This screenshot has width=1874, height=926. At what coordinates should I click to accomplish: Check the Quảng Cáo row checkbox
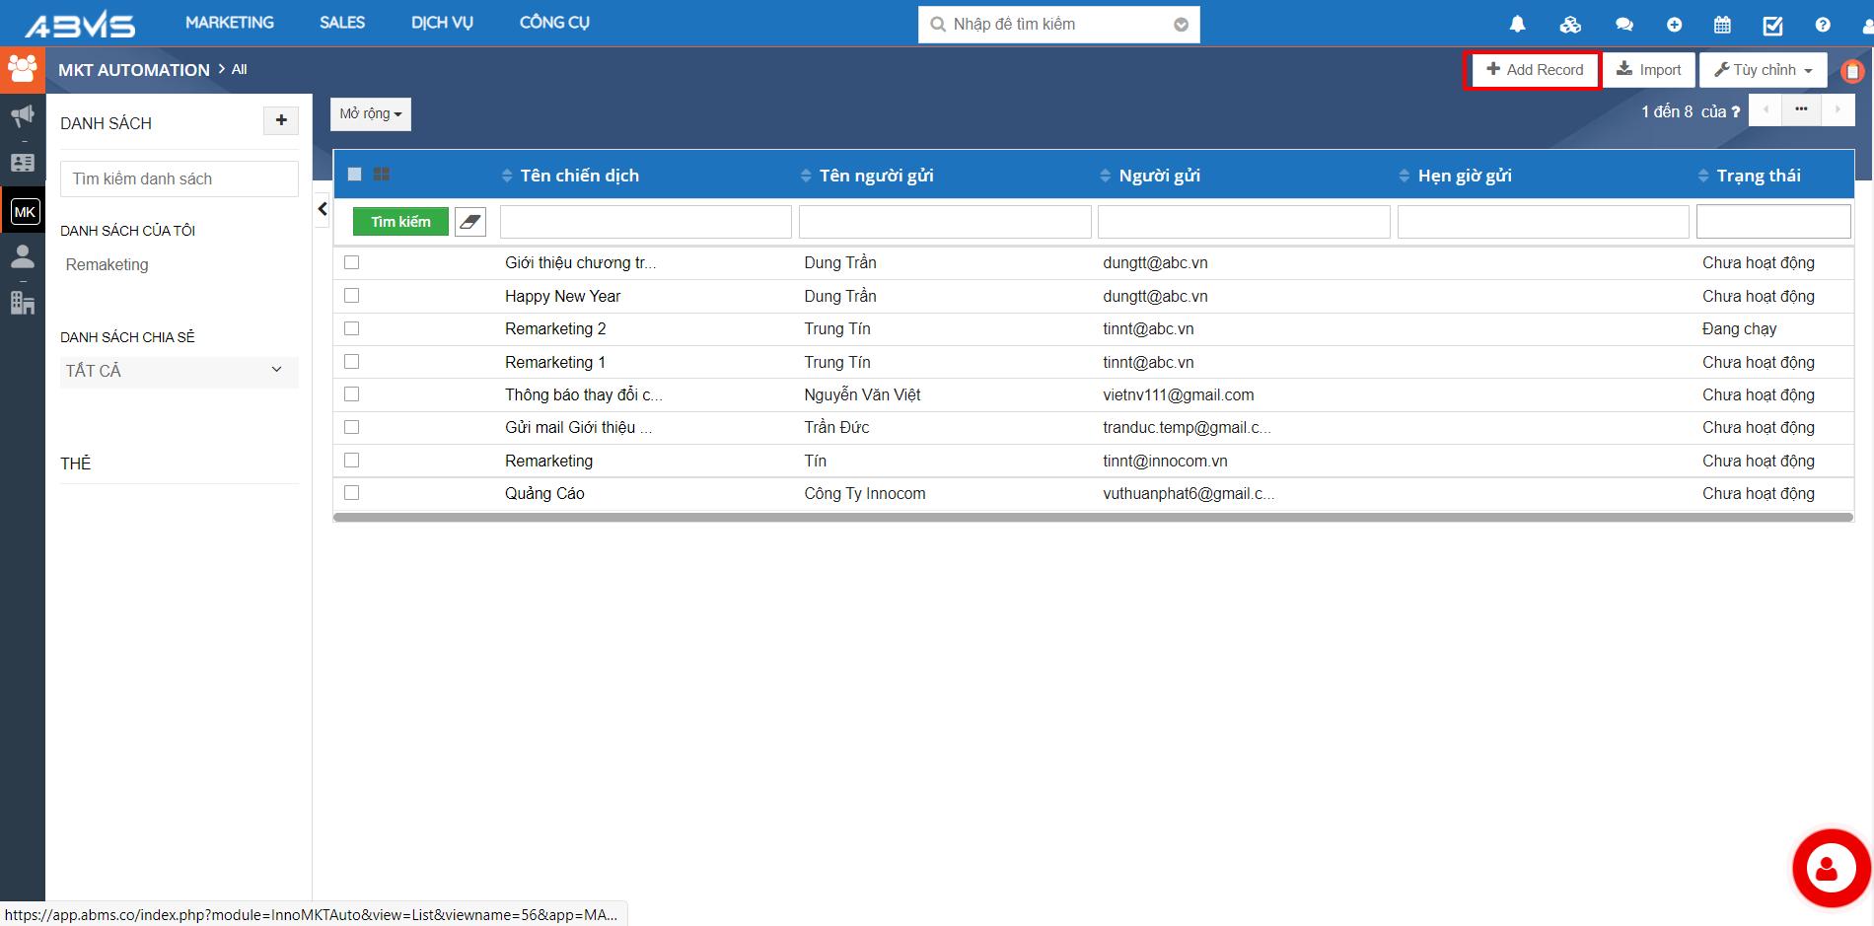click(x=352, y=493)
